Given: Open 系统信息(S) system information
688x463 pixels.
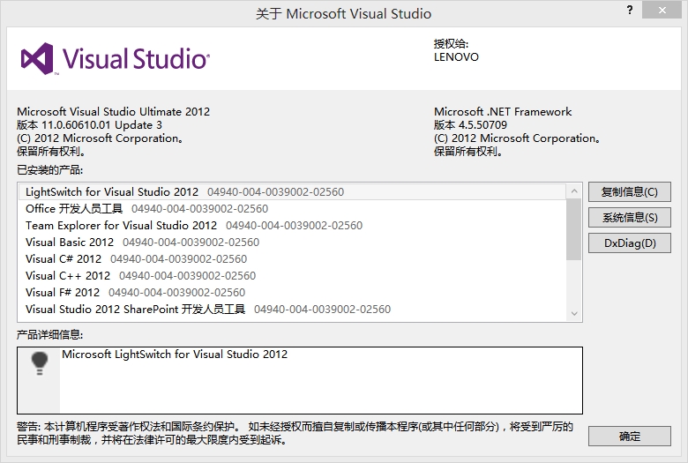Looking at the screenshot, I should click(629, 217).
